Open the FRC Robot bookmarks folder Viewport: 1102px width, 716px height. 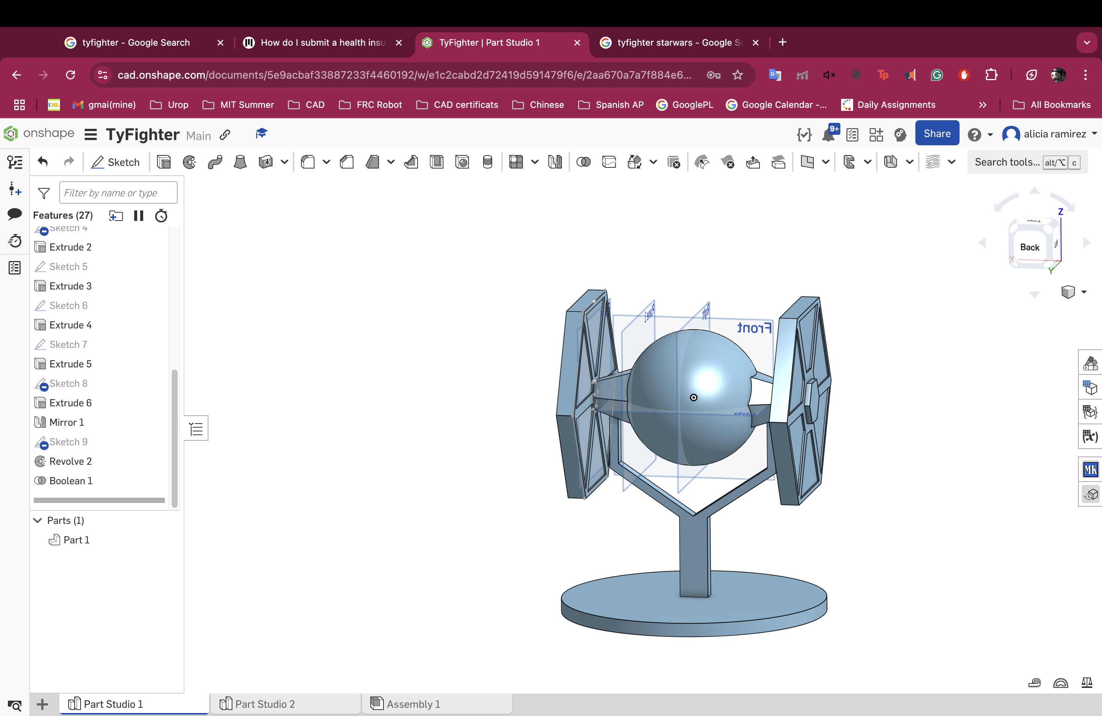tap(370, 105)
